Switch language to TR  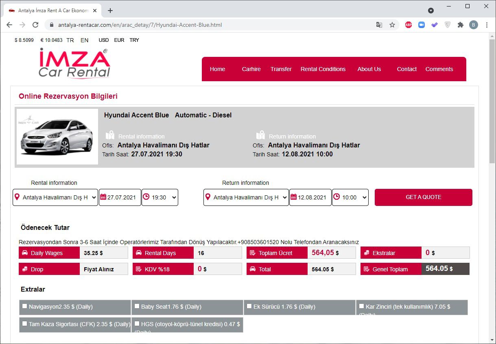click(x=70, y=40)
